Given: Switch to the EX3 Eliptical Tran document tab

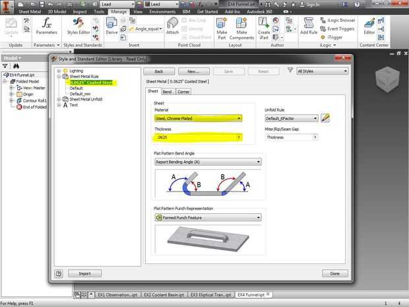Looking at the screenshot, I should click(x=210, y=294).
